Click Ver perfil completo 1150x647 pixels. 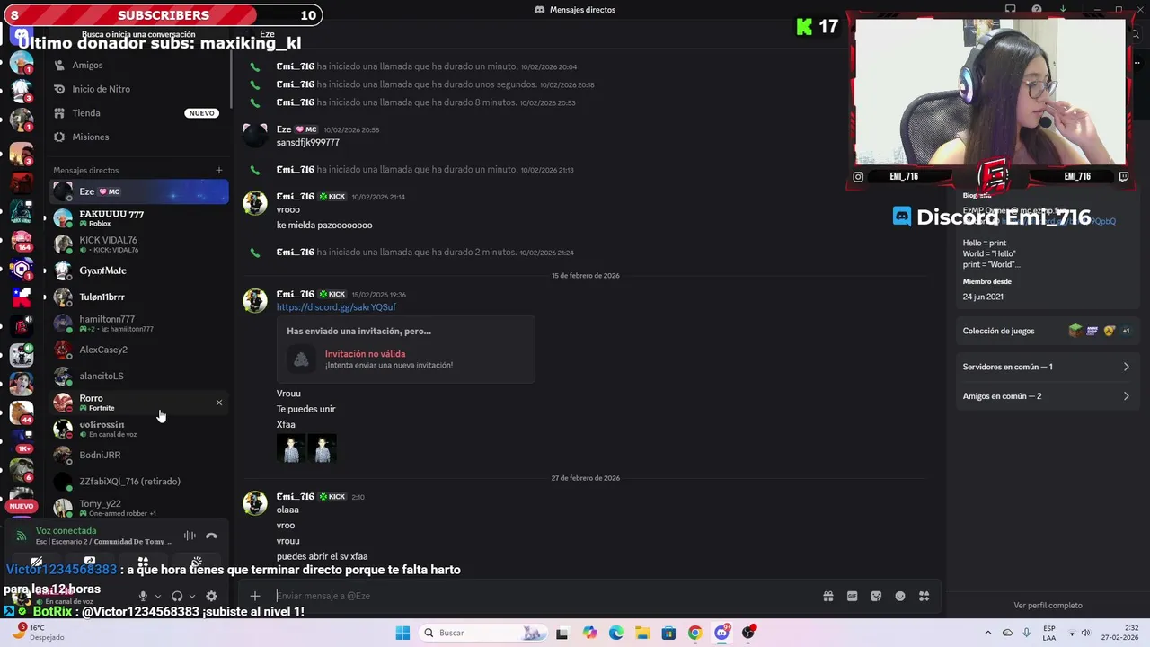tap(1048, 606)
